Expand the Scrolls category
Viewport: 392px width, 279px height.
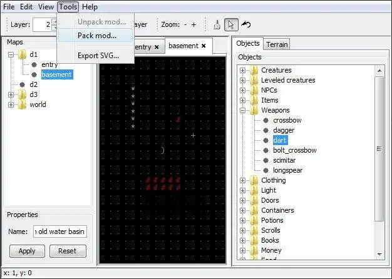(242, 230)
